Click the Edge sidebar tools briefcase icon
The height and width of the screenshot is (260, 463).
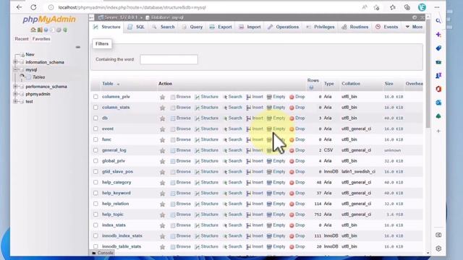click(438, 62)
